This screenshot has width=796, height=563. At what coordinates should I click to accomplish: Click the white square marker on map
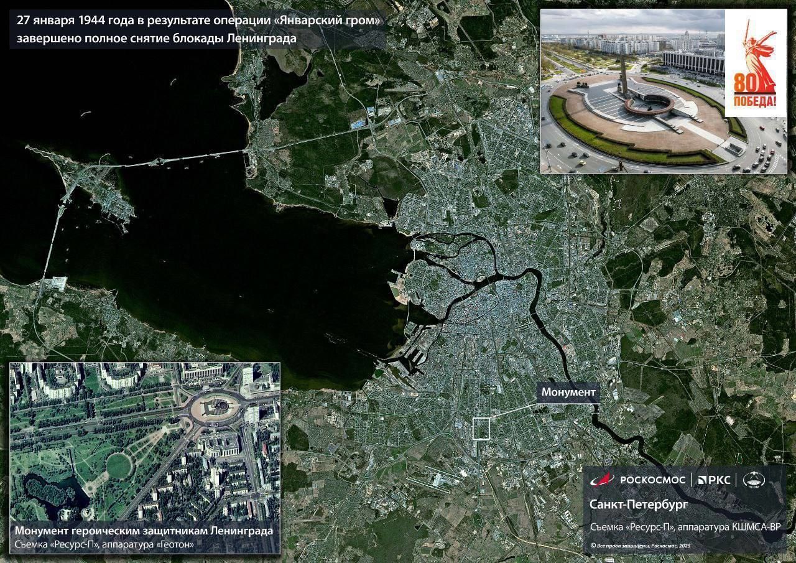point(481,429)
